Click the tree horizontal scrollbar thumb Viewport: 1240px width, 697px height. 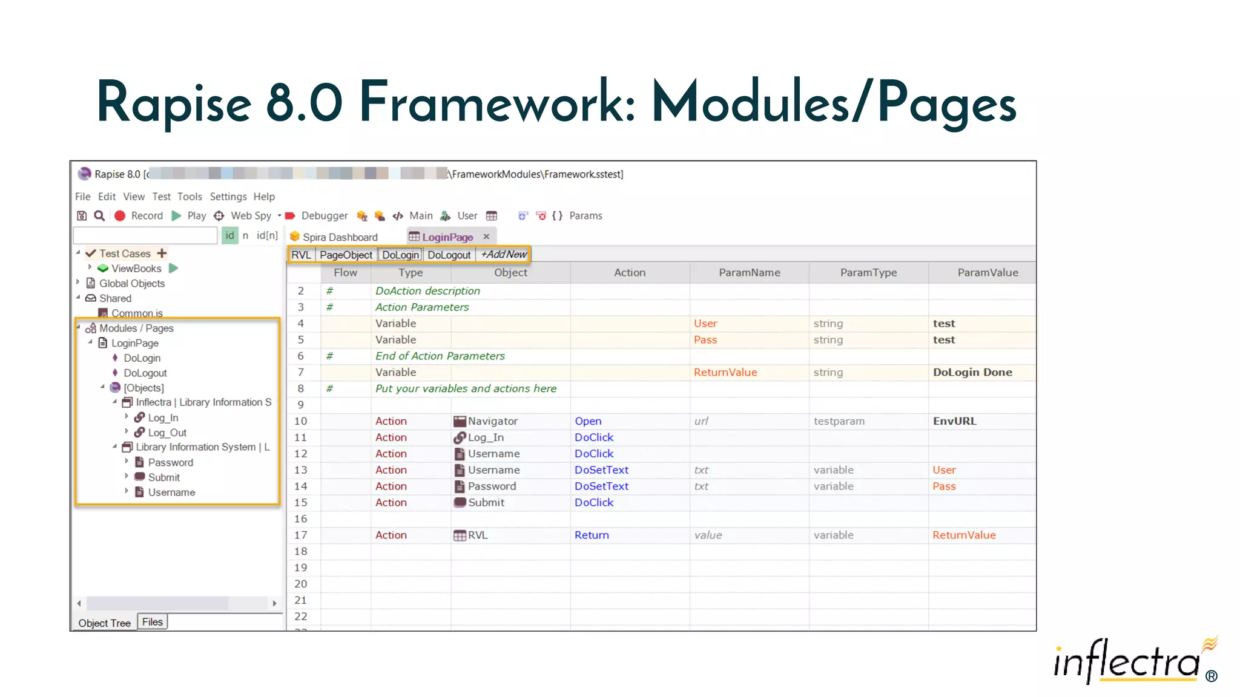[x=157, y=603]
